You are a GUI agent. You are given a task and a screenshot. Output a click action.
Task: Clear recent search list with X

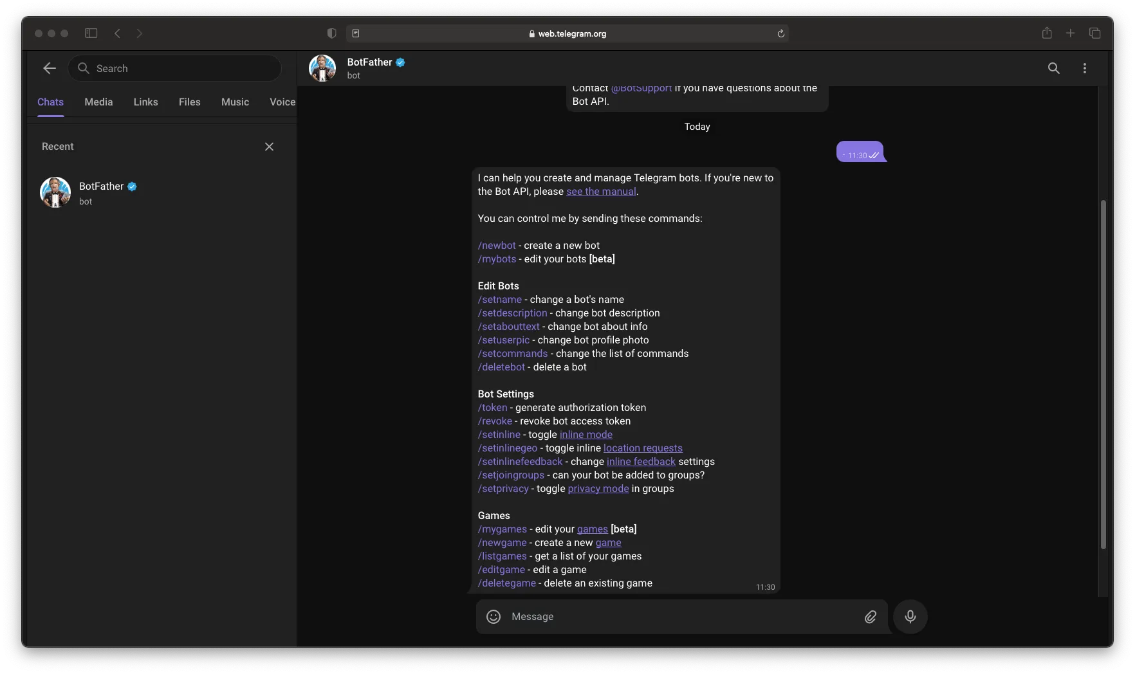pos(269,147)
